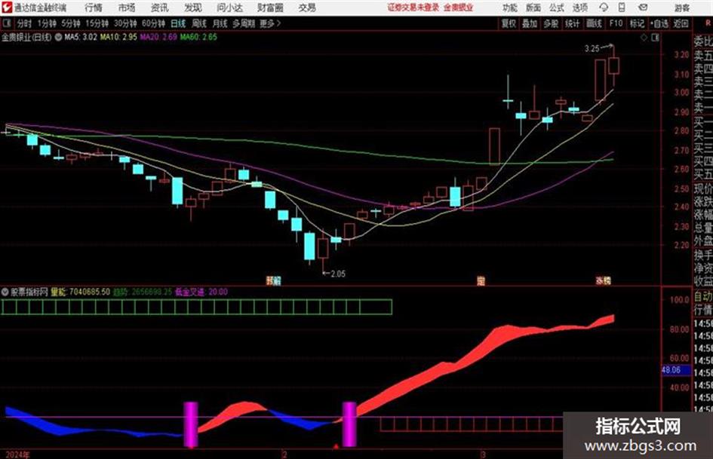Click the panel layout icon left of 分时
The height and width of the screenshot is (459, 713).
(x=6, y=23)
